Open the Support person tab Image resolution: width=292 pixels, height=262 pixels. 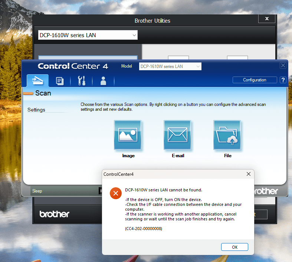[103, 81]
